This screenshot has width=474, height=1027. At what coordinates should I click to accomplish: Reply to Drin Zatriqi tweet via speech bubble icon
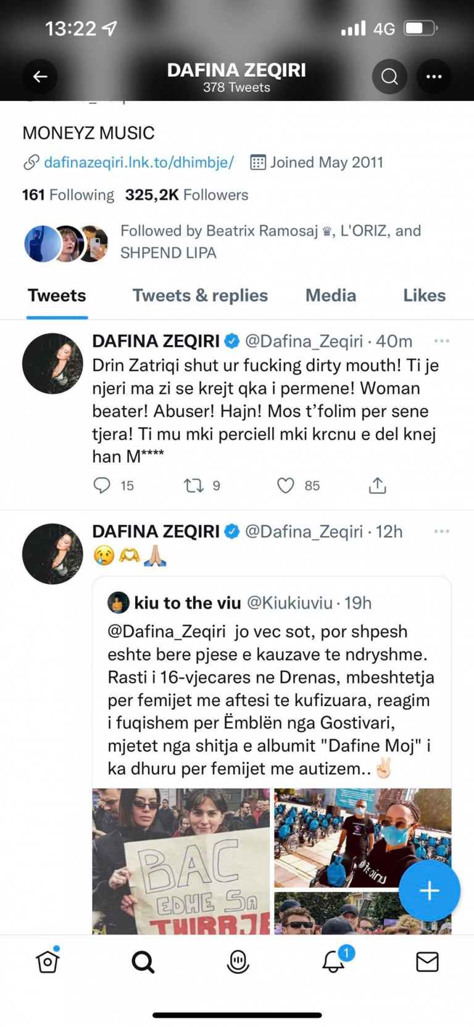[x=102, y=485]
